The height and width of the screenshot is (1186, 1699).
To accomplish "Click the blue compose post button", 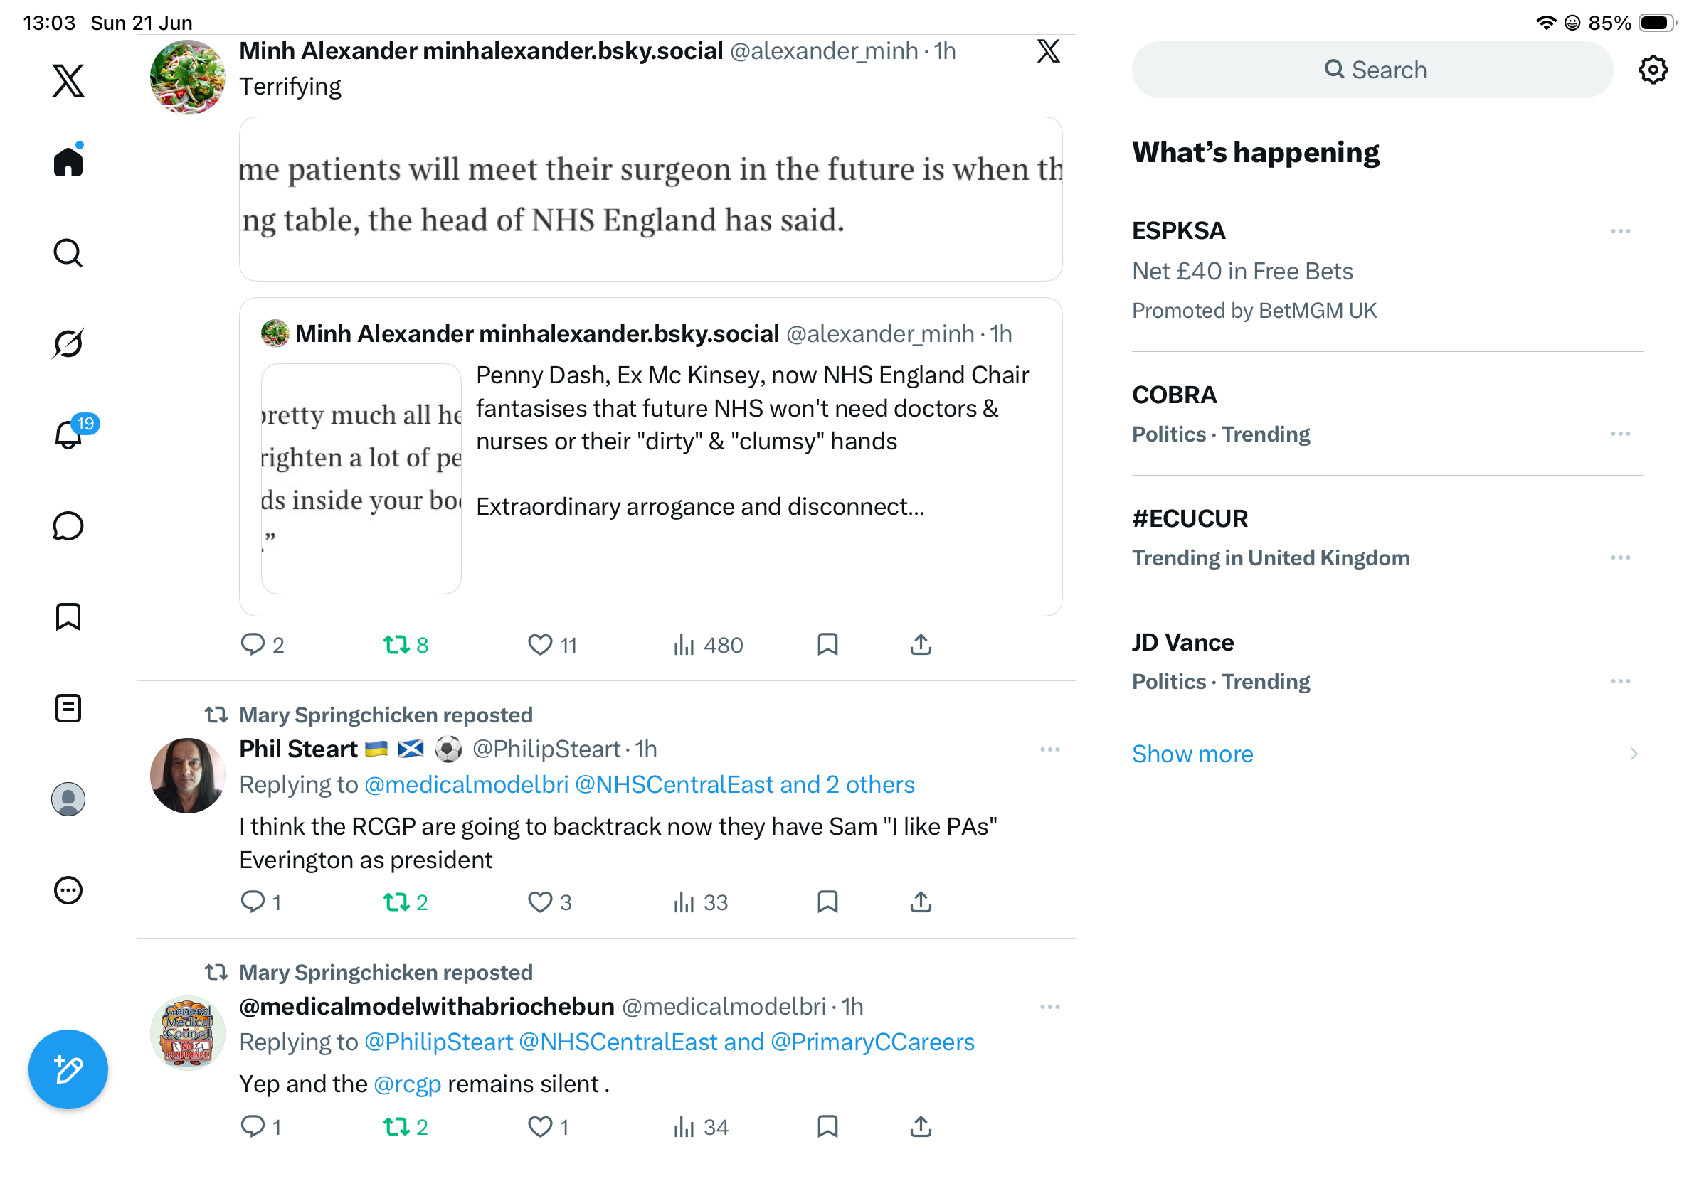I will (68, 1069).
